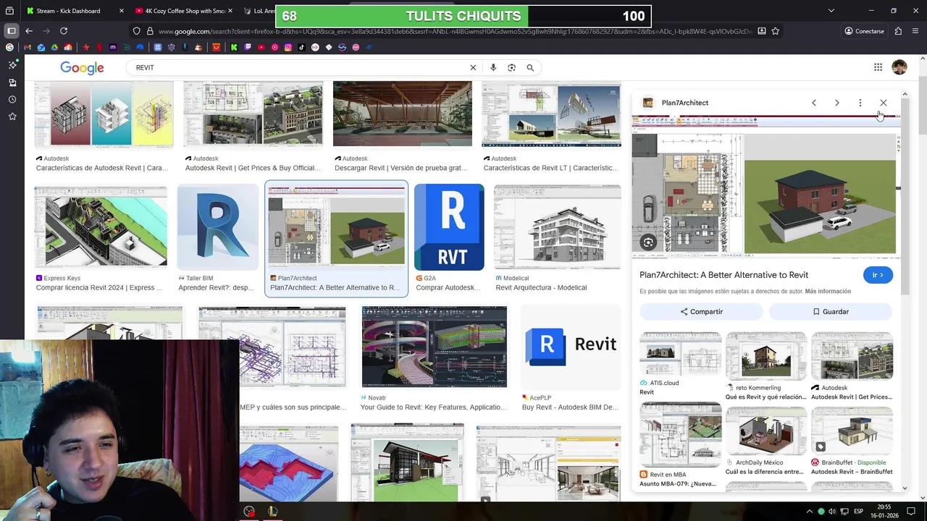Open the Twitch bookmark icon
The width and height of the screenshot is (927, 521).
pyautogui.click(x=248, y=48)
